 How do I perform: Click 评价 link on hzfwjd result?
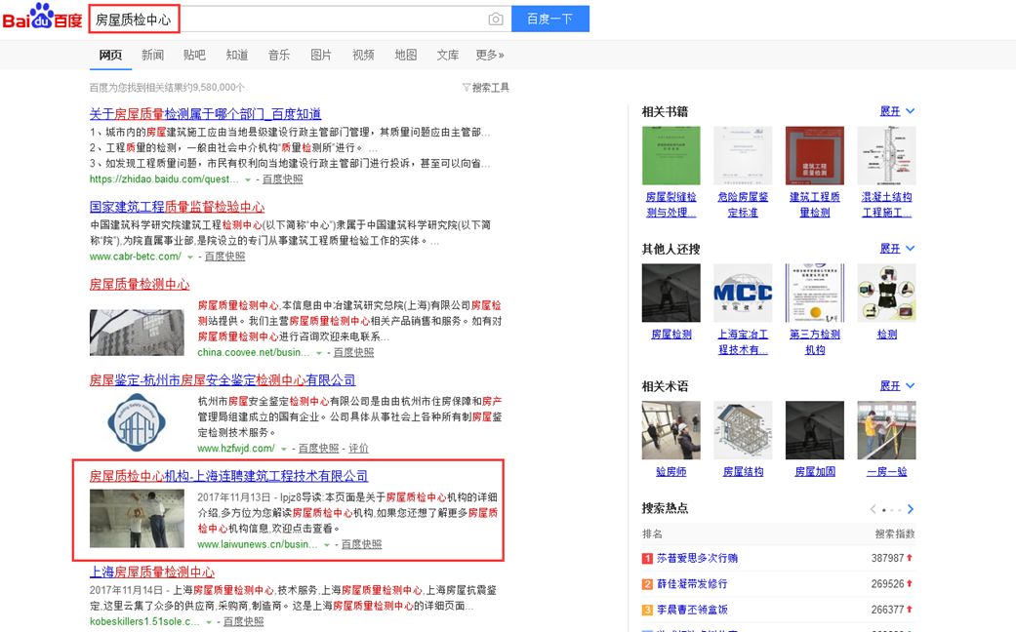pyautogui.click(x=358, y=448)
